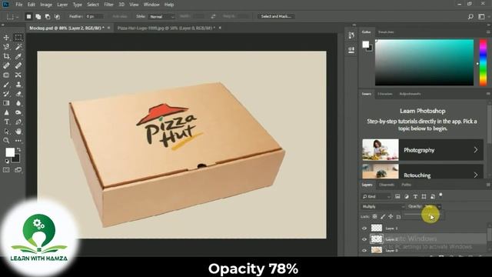Open the Layers panel flyout menu
The width and height of the screenshot is (492, 277).
click(488, 185)
